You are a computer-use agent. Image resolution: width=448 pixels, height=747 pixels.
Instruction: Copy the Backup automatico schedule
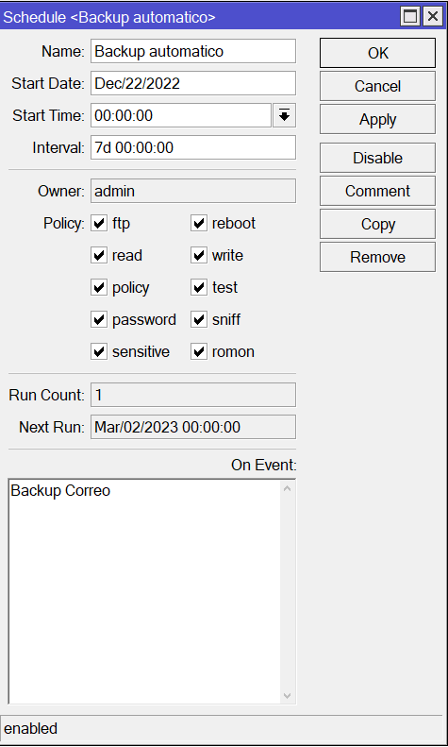coord(377,224)
